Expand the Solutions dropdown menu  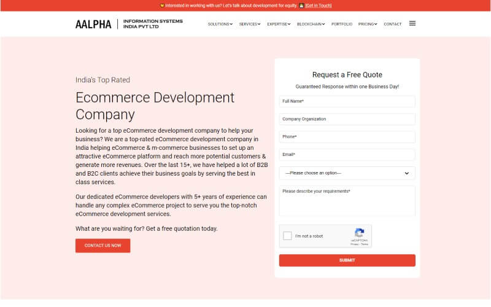[220, 24]
